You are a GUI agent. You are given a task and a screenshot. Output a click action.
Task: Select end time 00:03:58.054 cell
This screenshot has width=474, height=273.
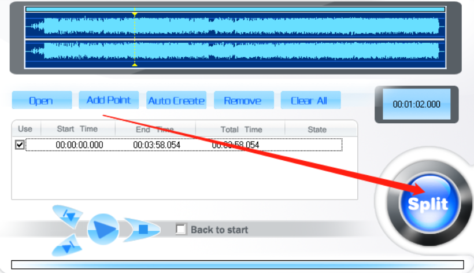pos(157,145)
